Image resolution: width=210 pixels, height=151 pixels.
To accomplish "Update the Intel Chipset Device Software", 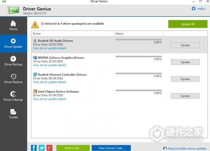I will [x=185, y=96].
